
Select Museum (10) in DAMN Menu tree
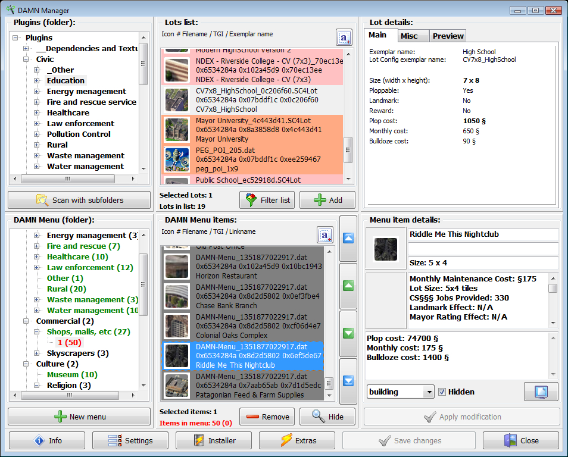[x=71, y=374]
